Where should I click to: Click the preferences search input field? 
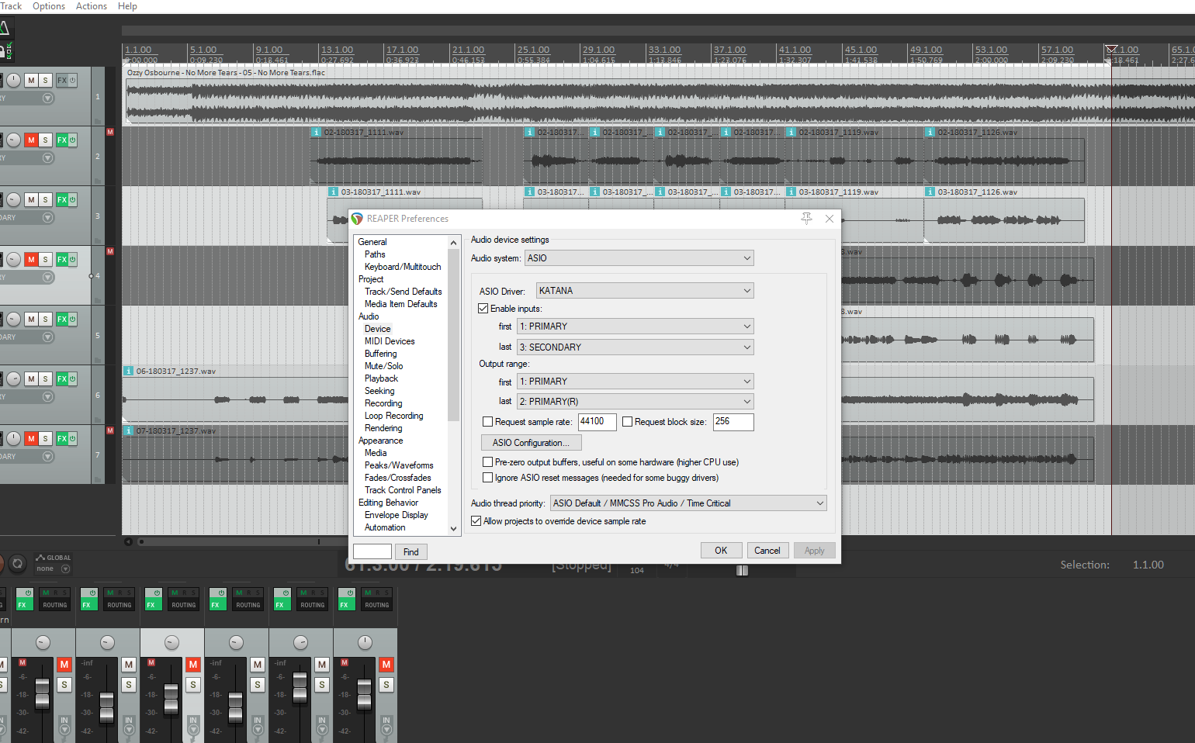pyautogui.click(x=372, y=551)
